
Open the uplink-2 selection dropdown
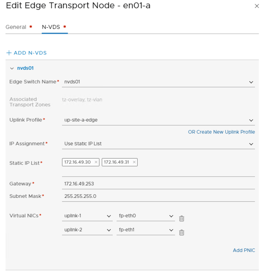109,230
